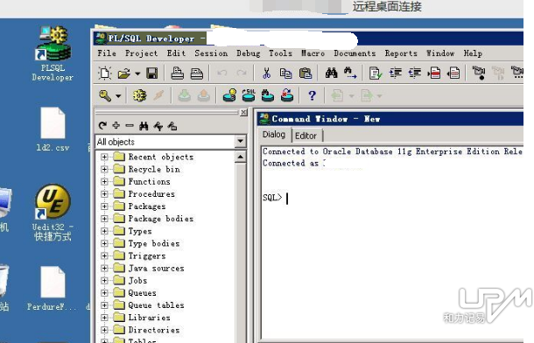The image size is (534, 343).
Task: Select the Cut scissors icon
Action: tap(266, 73)
